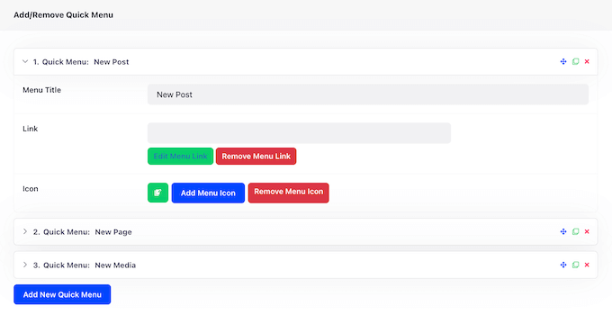Duplicate the New Page quick menu
The width and height of the screenshot is (612, 324).
point(575,232)
